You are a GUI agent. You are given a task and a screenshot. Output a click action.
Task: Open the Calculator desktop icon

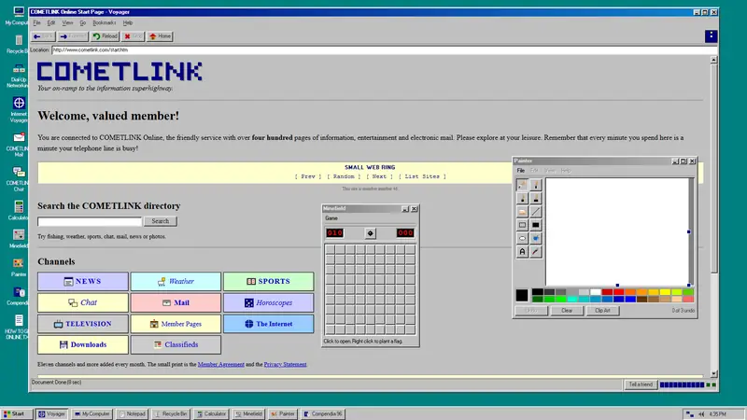18,210
